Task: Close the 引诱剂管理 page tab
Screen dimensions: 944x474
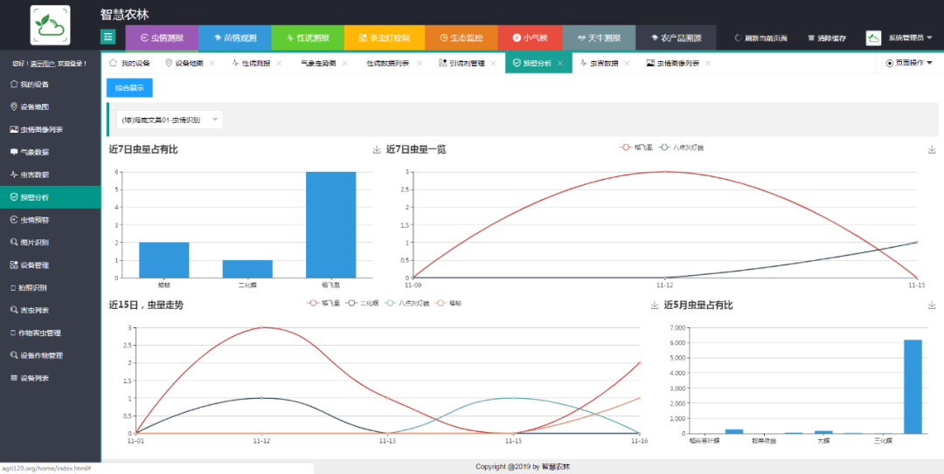Action: 493,63
